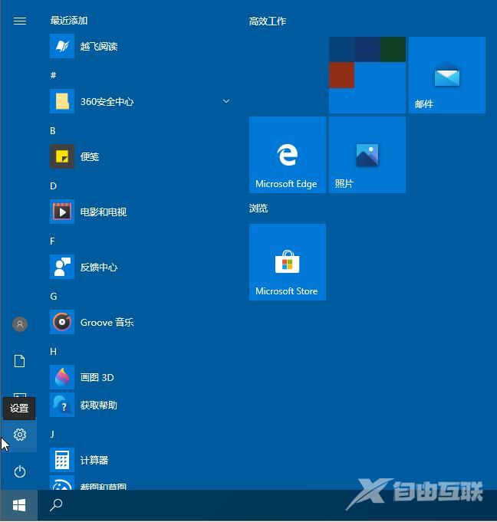
Task: Click the red Office app in tile folder
Action: point(341,75)
